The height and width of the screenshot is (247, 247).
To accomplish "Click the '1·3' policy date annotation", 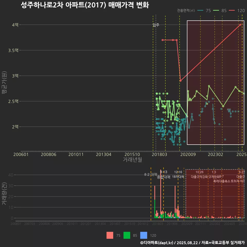I will pyautogui.click(x=214, y=172).
